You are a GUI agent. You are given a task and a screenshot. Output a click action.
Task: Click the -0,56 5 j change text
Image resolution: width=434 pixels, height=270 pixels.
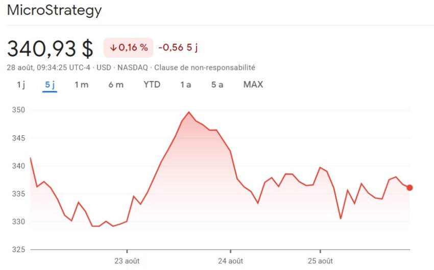(x=178, y=47)
